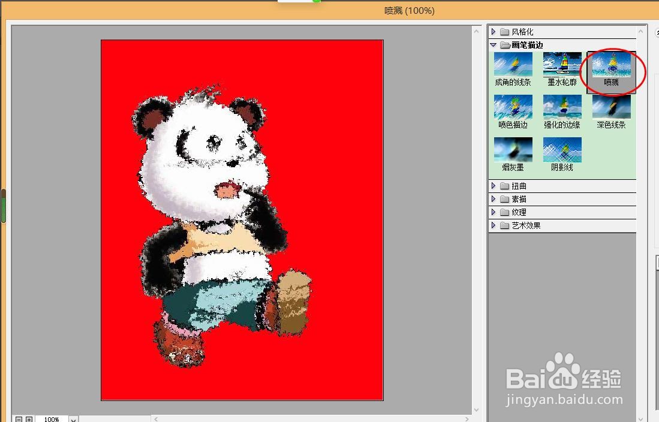Click the preview horizontal scrollbar left arrow
The width and height of the screenshot is (659, 422).
[156, 419]
